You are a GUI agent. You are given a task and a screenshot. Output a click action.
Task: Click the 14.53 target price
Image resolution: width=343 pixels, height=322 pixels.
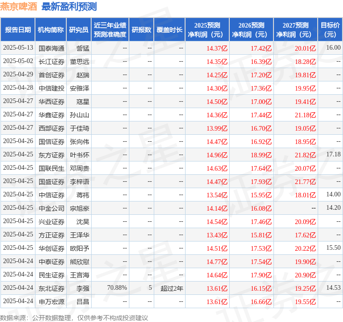click(333, 287)
